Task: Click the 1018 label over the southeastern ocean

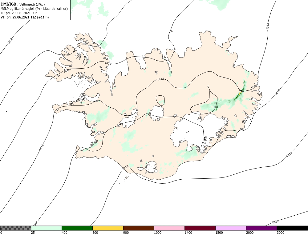Action: click(x=289, y=154)
